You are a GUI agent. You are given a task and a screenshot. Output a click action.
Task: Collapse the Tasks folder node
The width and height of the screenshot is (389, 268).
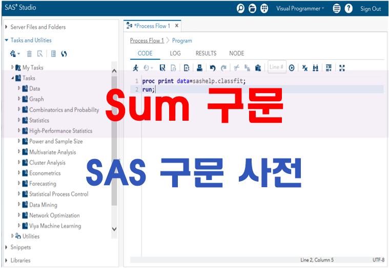(12, 78)
